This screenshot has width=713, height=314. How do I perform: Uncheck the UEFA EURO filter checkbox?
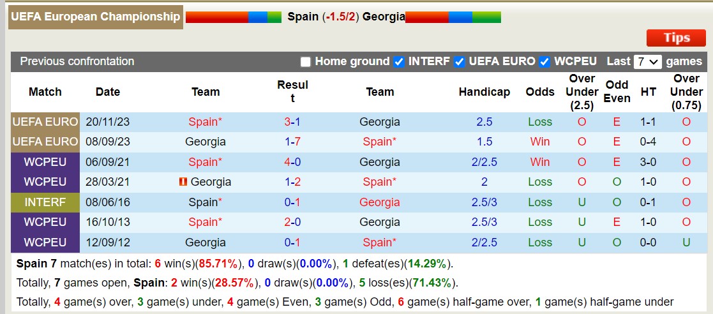pos(459,62)
